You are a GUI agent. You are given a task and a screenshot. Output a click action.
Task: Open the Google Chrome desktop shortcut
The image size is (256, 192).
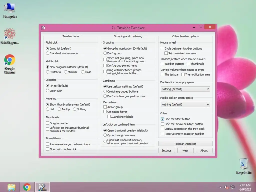(10, 64)
